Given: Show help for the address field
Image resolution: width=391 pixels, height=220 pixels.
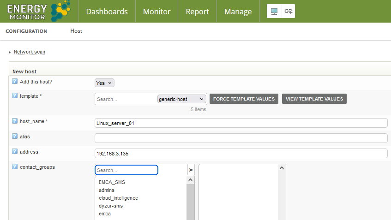Looking at the screenshot, I should point(15,152).
